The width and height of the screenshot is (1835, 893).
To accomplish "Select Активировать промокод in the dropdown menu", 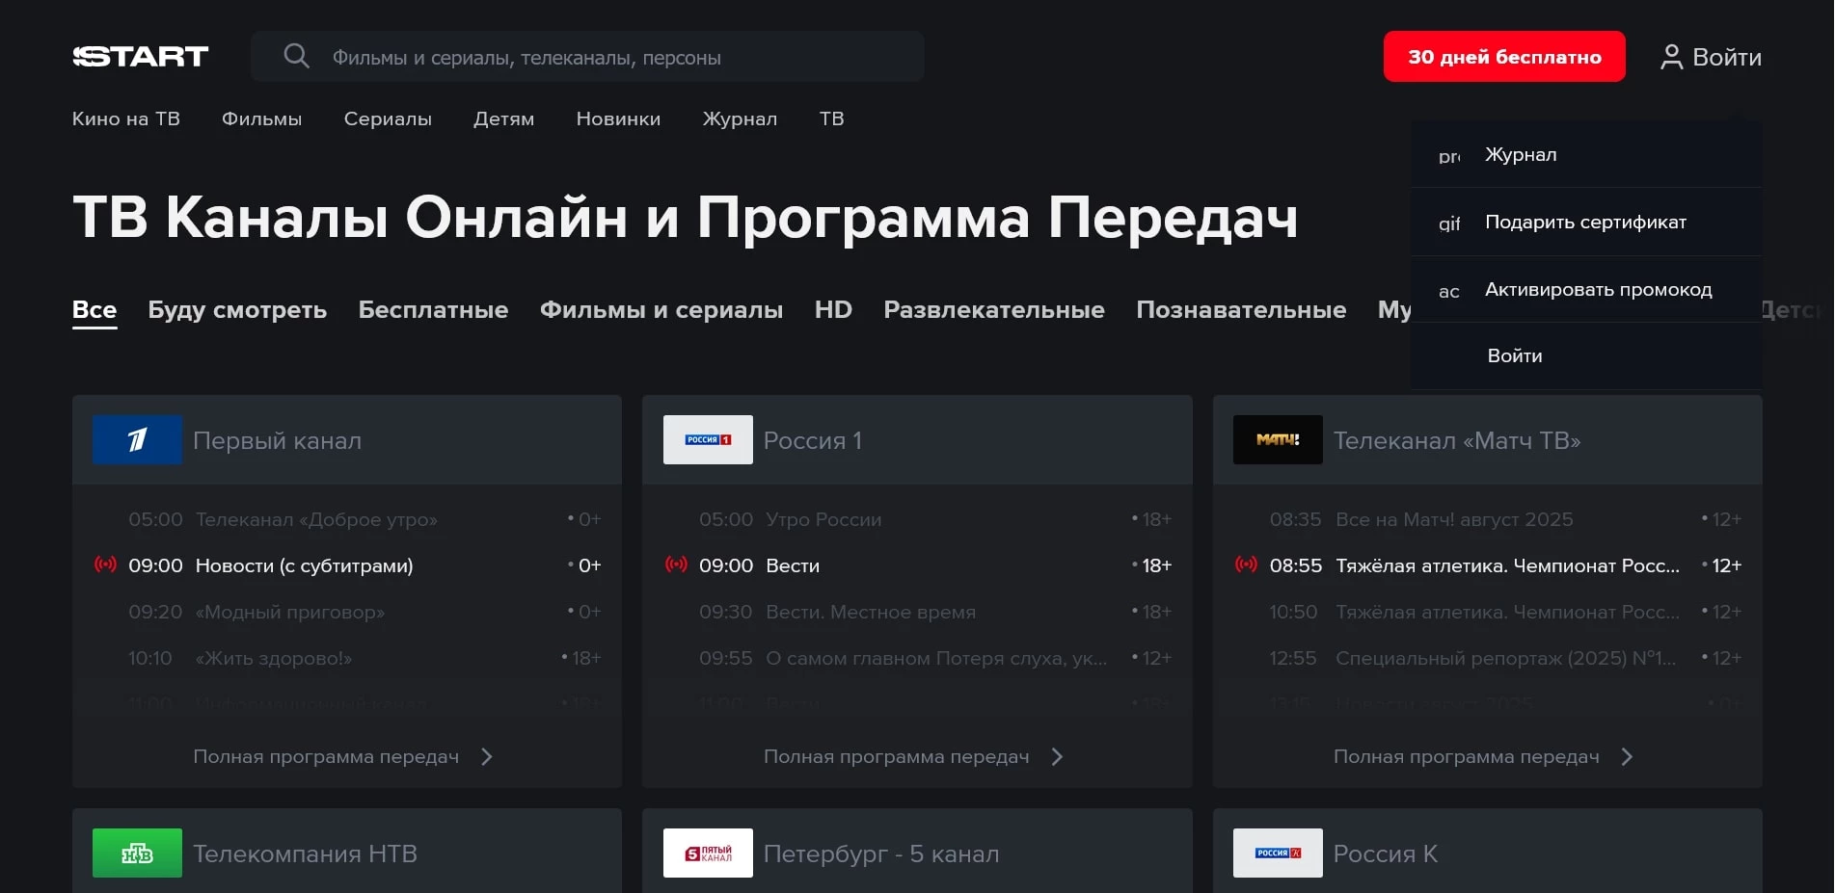I will (x=1598, y=288).
